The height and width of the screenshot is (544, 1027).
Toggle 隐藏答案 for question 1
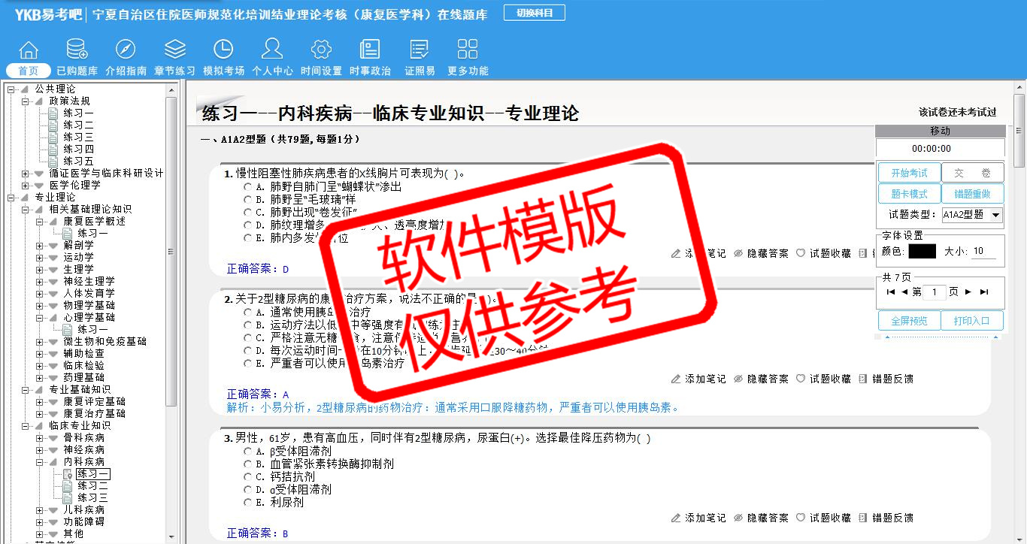(x=761, y=253)
